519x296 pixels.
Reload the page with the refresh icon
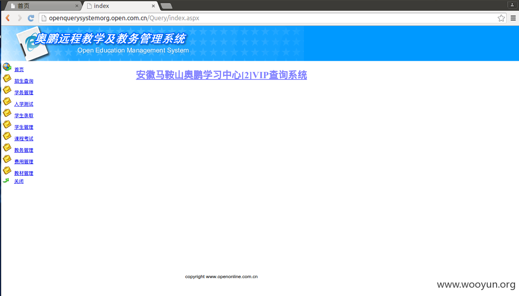tap(31, 18)
